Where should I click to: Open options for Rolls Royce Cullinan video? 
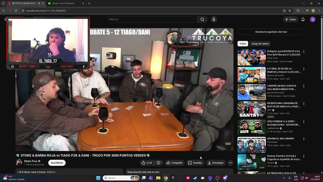click(304, 86)
